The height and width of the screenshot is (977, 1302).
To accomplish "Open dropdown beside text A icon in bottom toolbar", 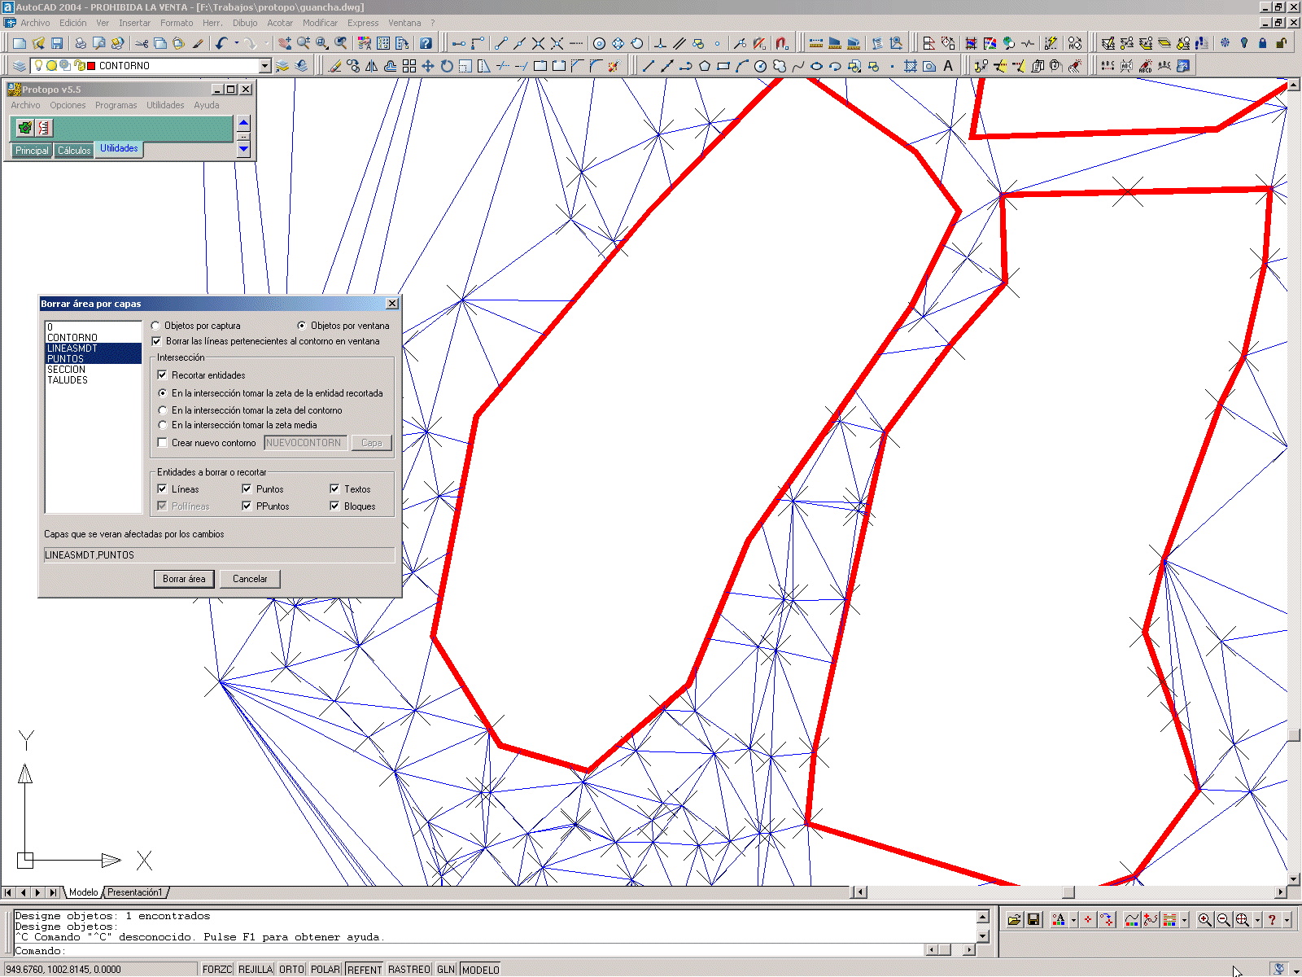I will (x=1074, y=919).
